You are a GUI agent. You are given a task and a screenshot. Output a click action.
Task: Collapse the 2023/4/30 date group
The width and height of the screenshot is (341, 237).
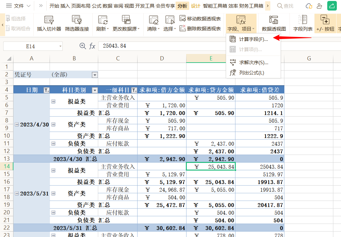(x=17, y=125)
